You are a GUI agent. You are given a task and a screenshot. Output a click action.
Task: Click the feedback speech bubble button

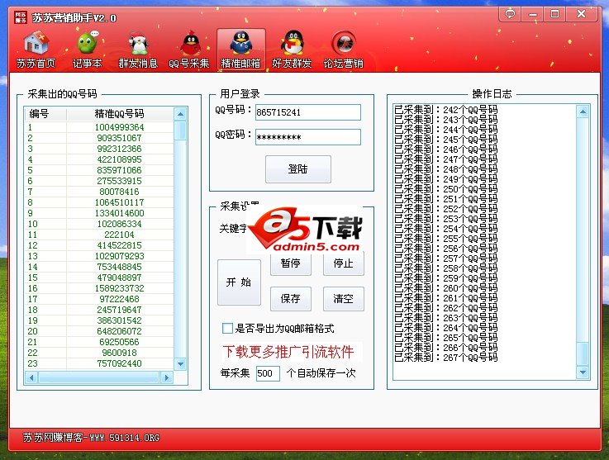point(510,14)
